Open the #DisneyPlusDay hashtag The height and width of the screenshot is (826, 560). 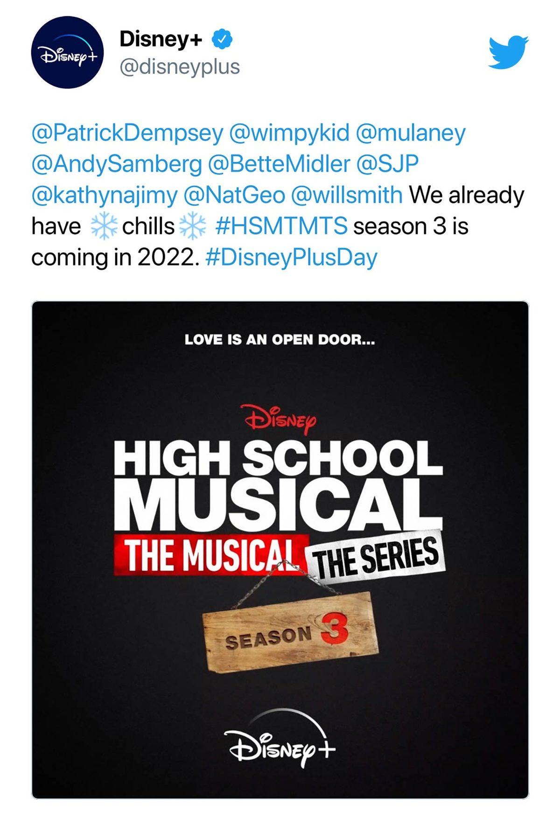[x=291, y=258]
